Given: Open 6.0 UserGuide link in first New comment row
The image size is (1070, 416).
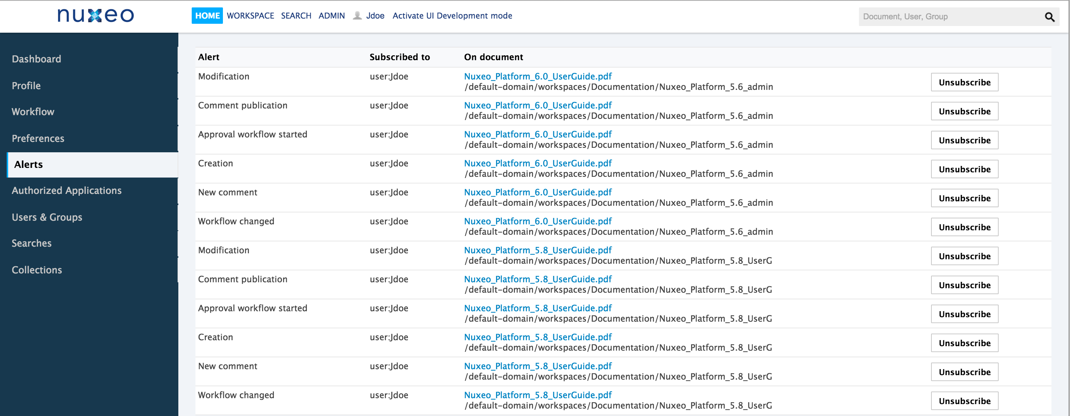Looking at the screenshot, I should pos(538,192).
